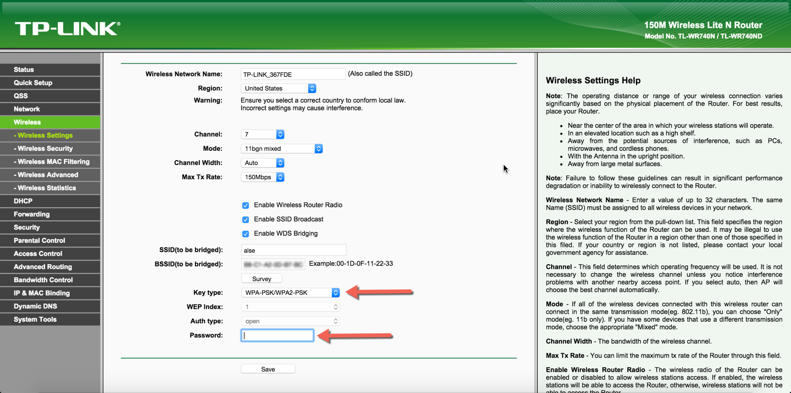Click the '150M Wireless Lite N Router' title
This screenshot has width=791, height=393.
(x=703, y=25)
